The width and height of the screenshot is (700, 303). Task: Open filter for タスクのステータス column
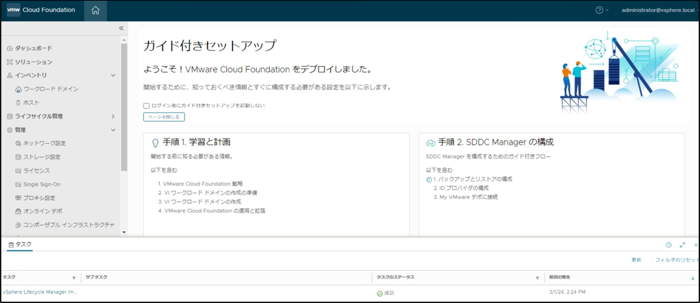[x=537, y=277]
